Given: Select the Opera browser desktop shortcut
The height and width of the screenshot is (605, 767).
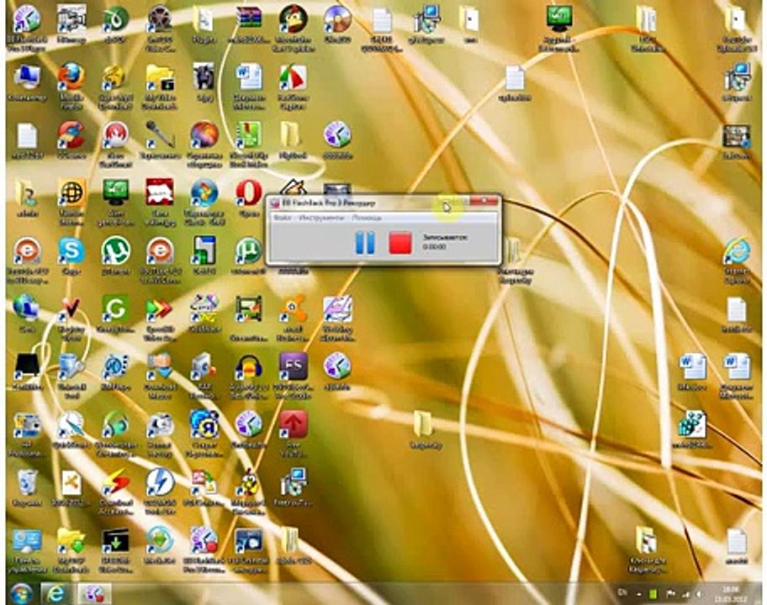Looking at the screenshot, I should [x=248, y=199].
